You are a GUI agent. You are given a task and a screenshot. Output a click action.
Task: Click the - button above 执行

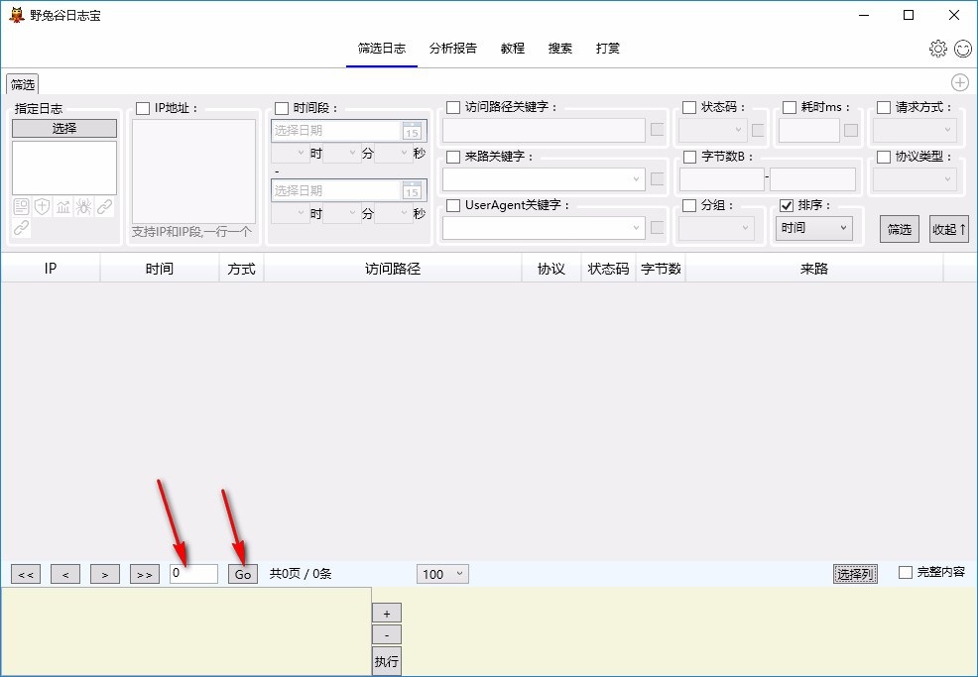pos(387,635)
